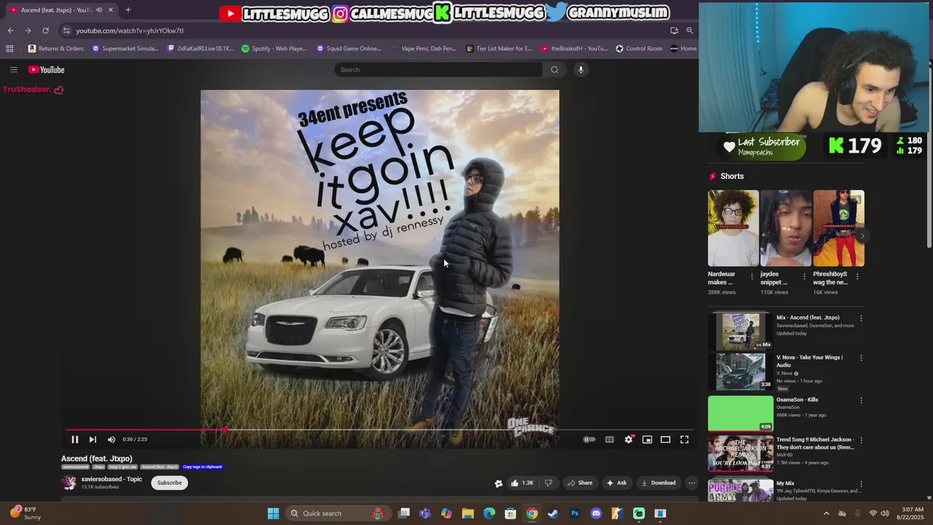Image resolution: width=933 pixels, height=525 pixels.
Task: Open the YouTube guide hamburger menu
Action: coord(14,70)
